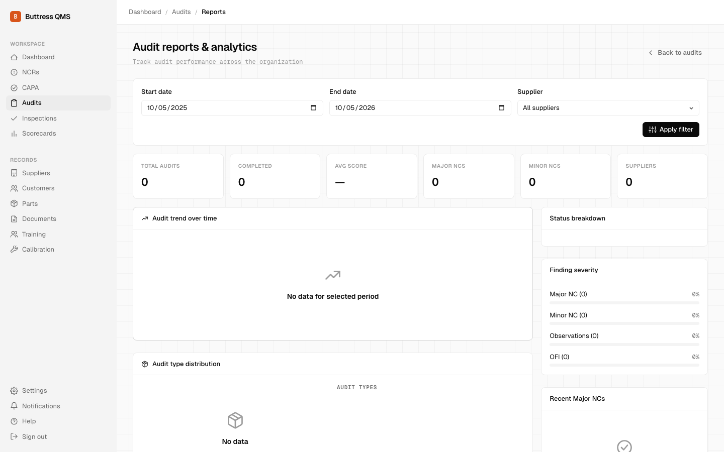
Task: Select CAPA in the sidebar
Action: tap(58, 88)
